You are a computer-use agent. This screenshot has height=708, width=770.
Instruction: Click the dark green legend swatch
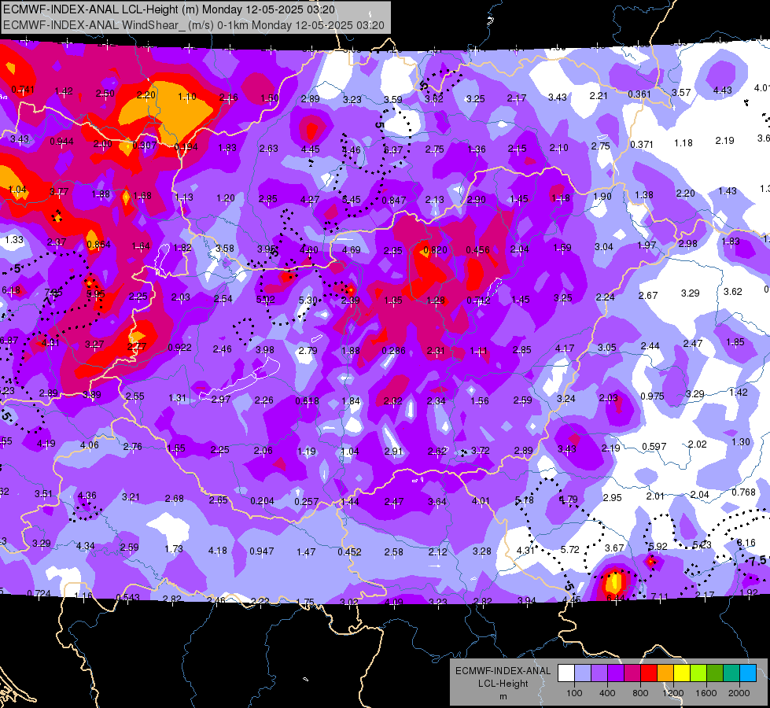(x=715, y=673)
